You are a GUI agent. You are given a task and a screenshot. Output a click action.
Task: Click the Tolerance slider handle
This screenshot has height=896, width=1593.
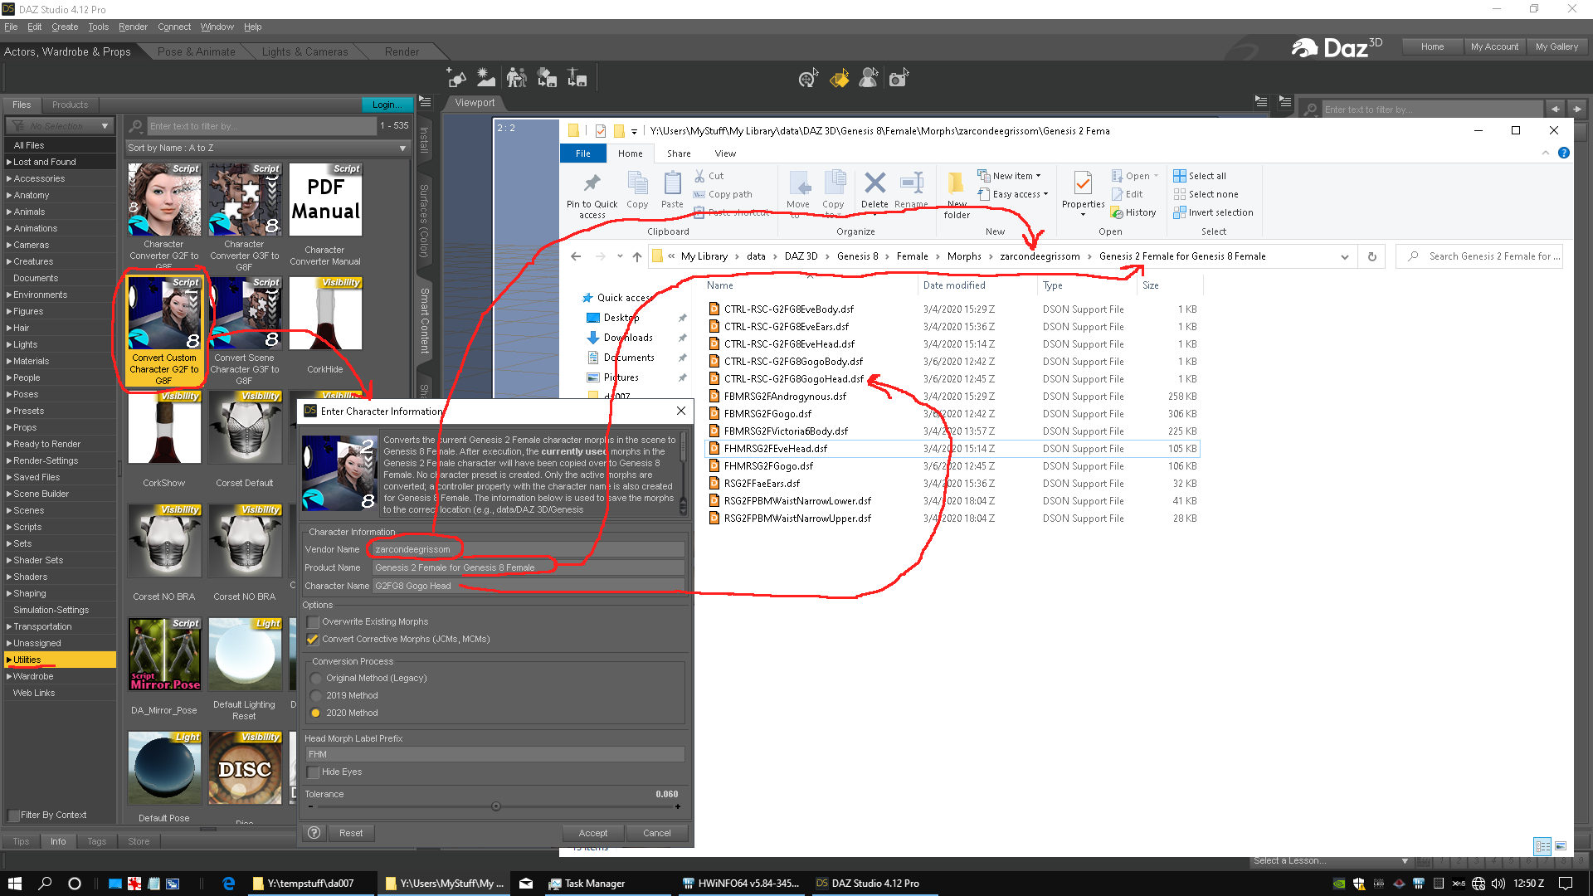pos(496,806)
